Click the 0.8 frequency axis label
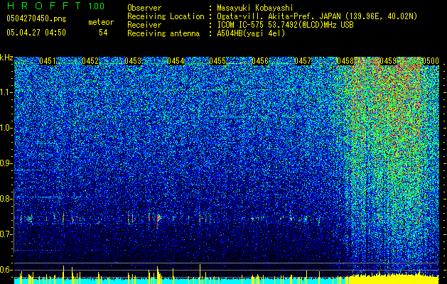Viewport: 447px width, 284px height. pos(6,199)
